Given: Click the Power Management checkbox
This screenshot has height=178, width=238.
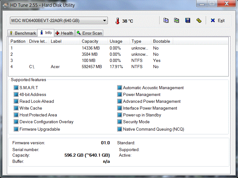Looking at the screenshot, I should pos(119,94).
